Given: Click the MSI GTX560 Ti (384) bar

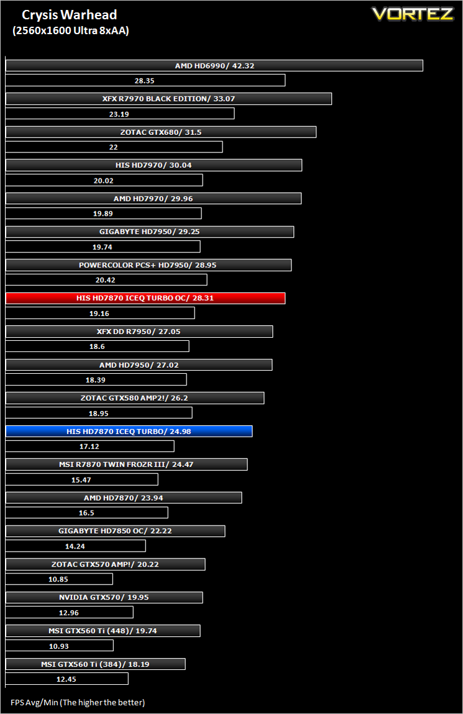Looking at the screenshot, I should tap(96, 664).
